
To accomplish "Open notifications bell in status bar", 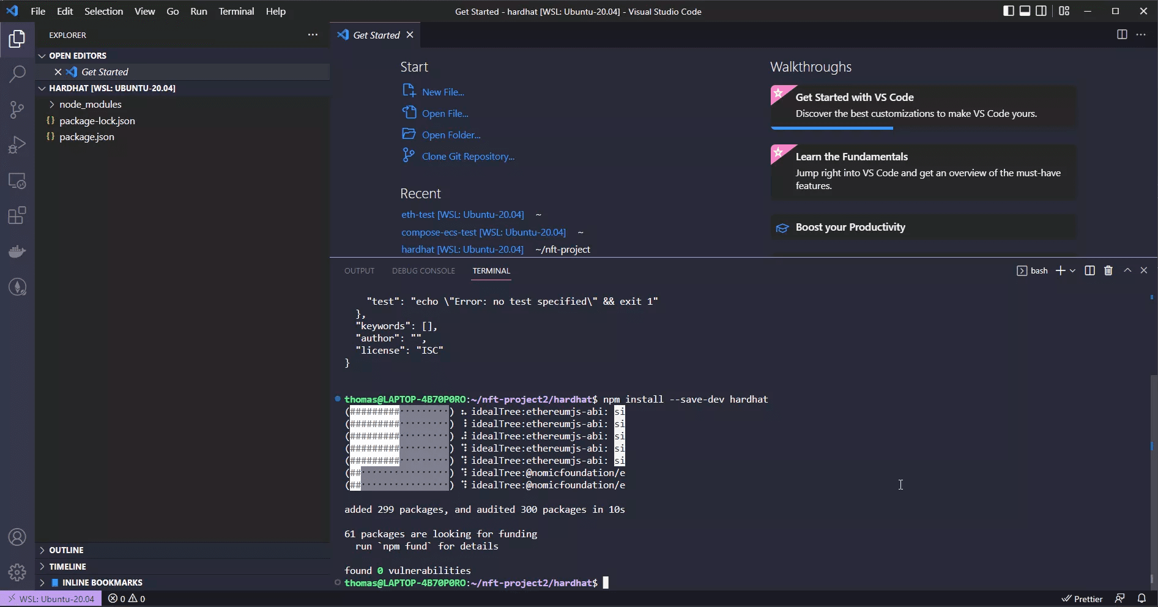I will [x=1141, y=598].
